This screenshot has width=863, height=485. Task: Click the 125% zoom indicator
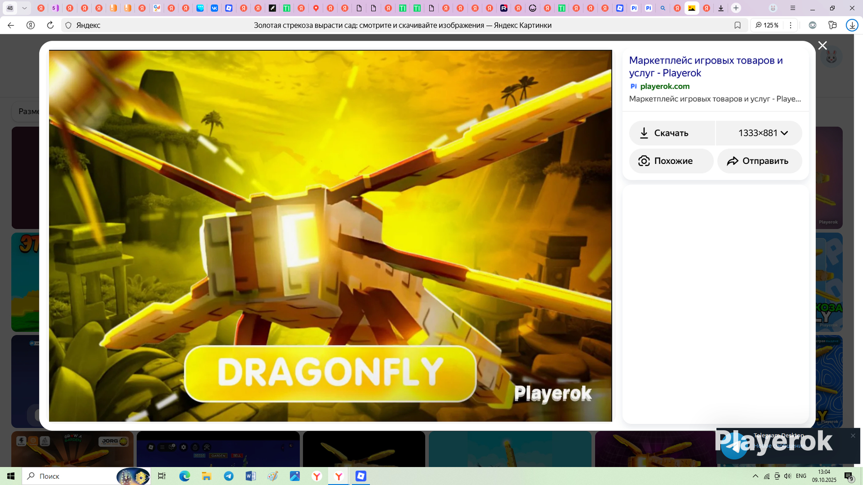pyautogui.click(x=767, y=25)
